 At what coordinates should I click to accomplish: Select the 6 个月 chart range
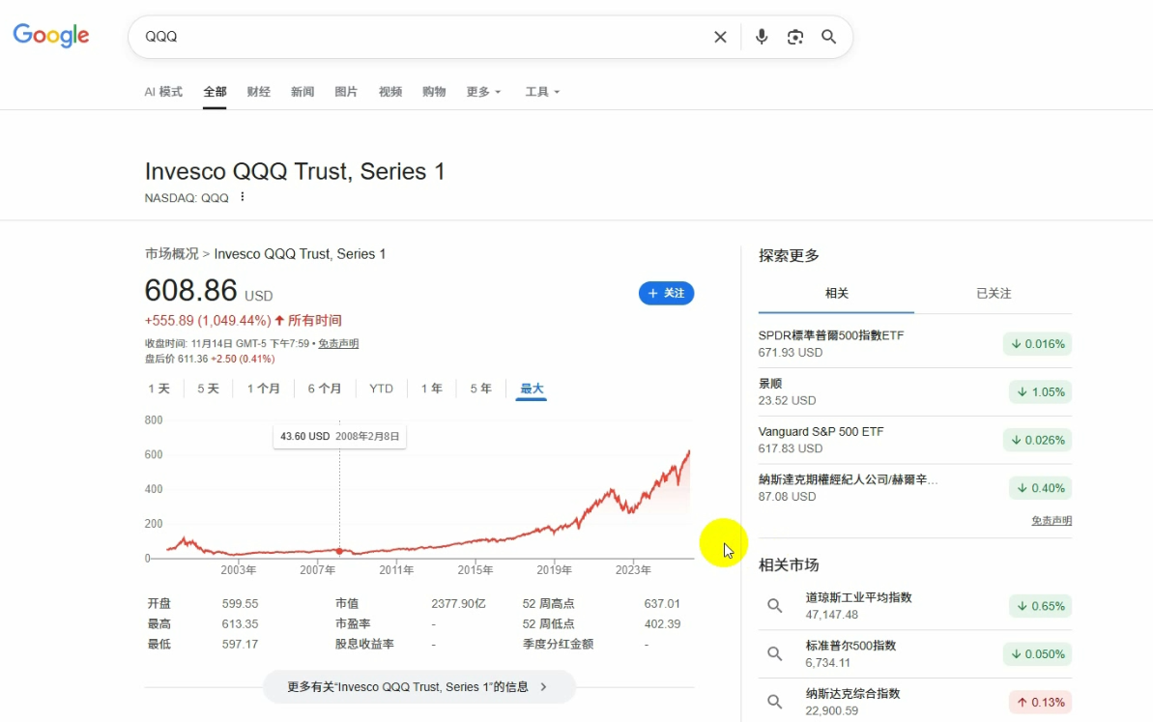[325, 389]
